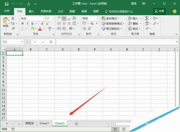Click the Merge and Center cells icon
Screen dimensions: 180x132
pos(75,23)
